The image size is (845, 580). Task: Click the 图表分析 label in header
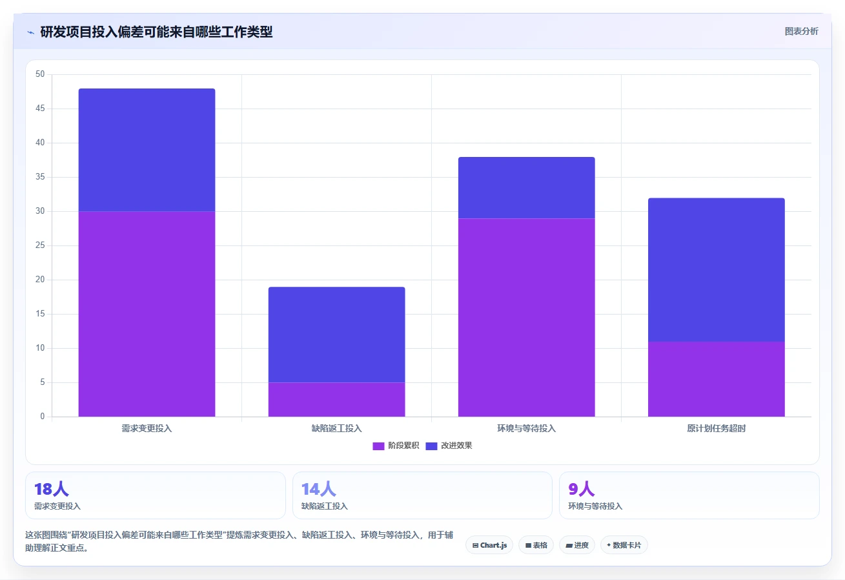click(801, 31)
